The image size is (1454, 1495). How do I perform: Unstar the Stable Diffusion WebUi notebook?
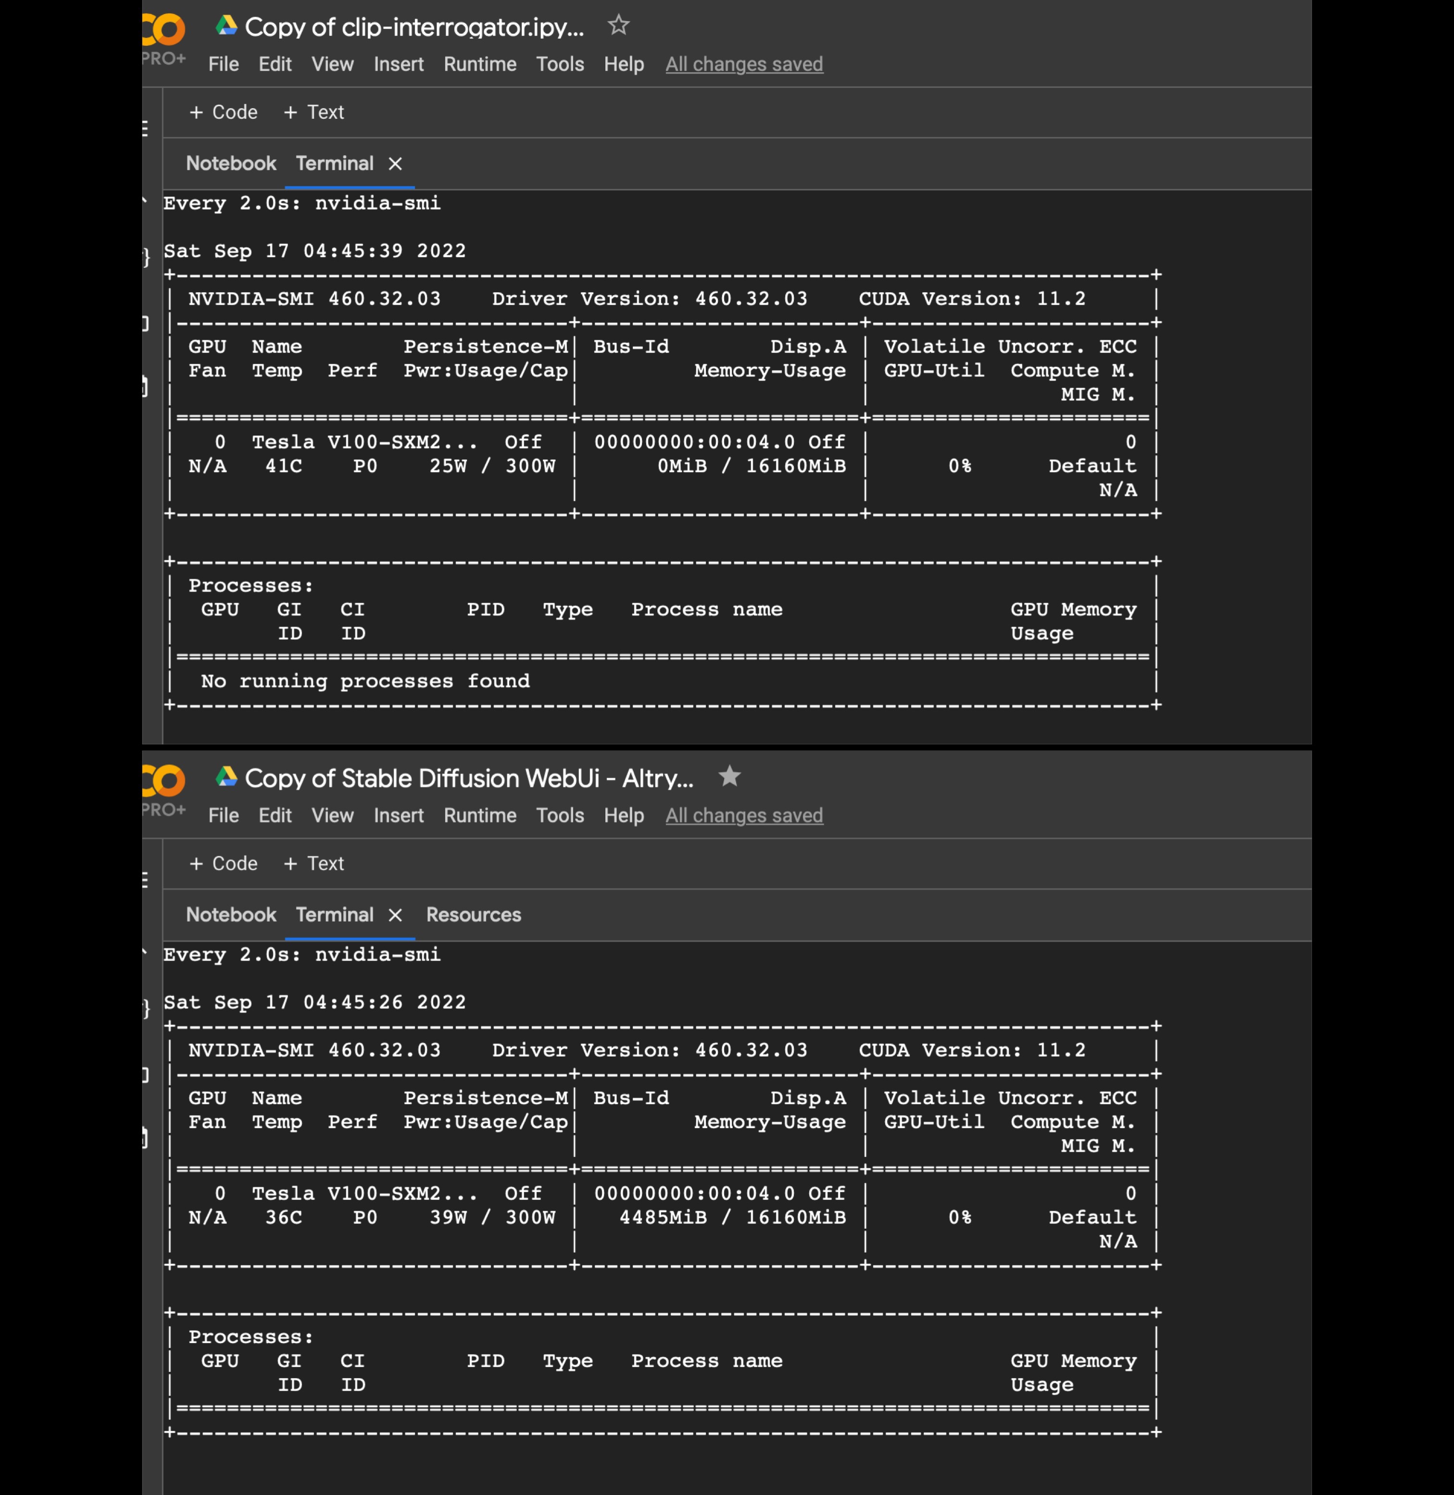click(729, 776)
